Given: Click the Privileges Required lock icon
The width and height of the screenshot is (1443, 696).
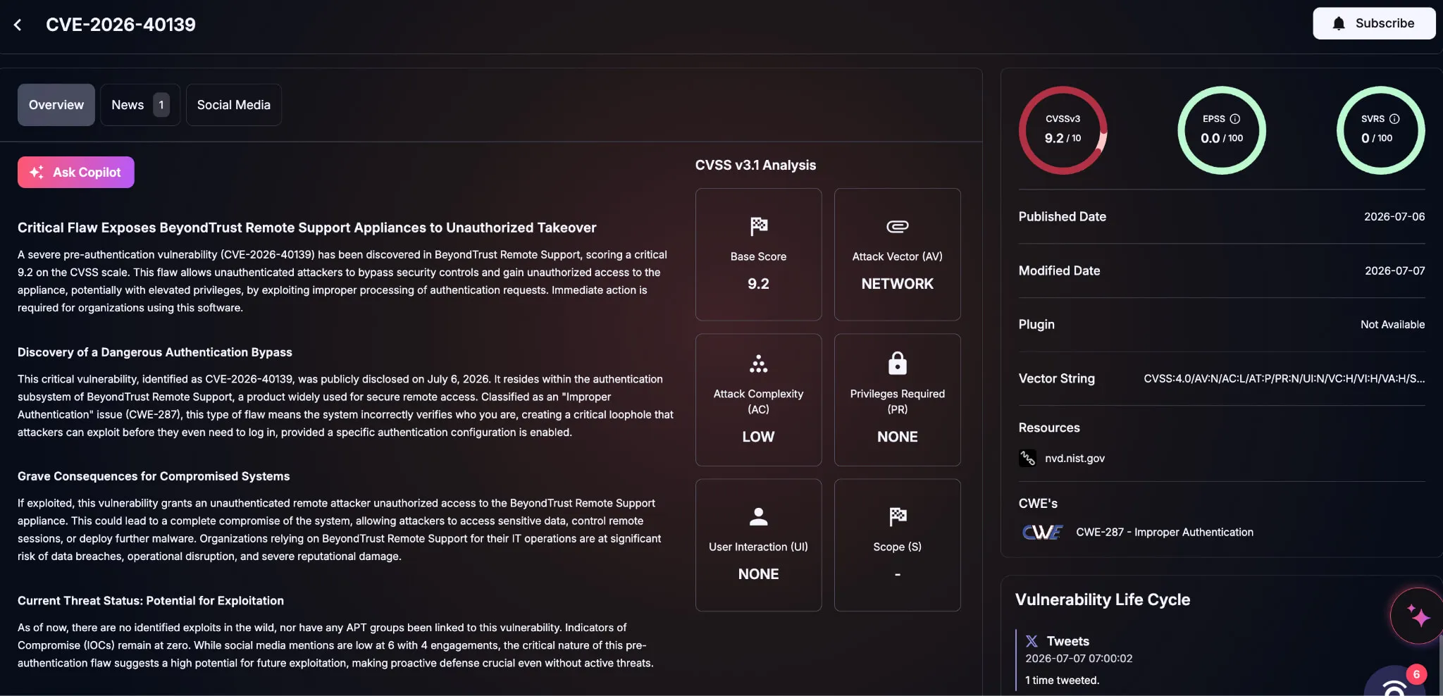Looking at the screenshot, I should coord(897,363).
